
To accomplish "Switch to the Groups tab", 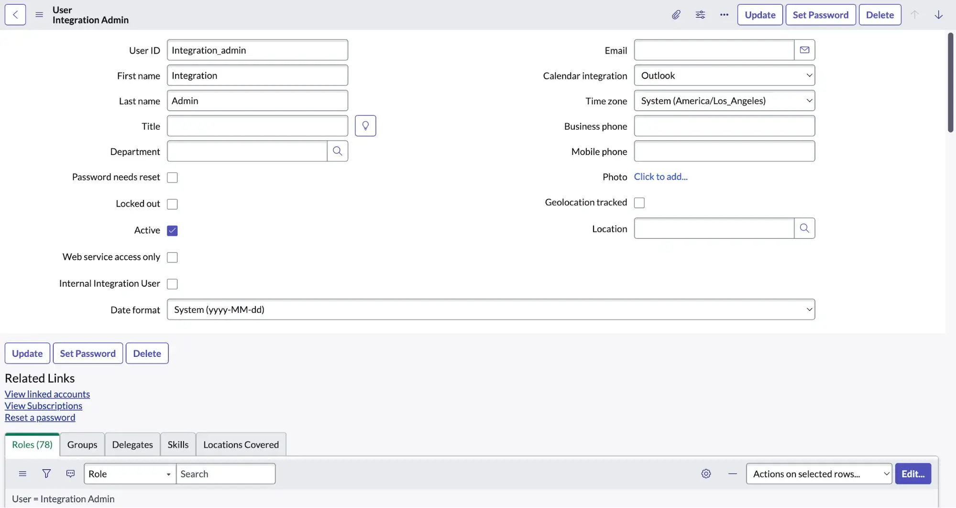I will pyautogui.click(x=82, y=444).
